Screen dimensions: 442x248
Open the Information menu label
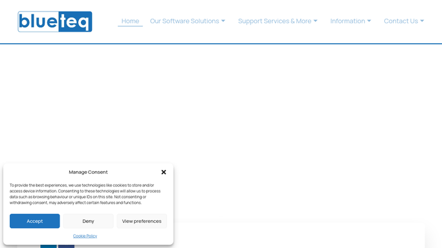click(x=348, y=21)
